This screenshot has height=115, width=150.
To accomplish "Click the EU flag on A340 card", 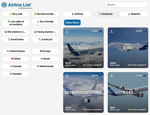I will tap(145, 76).
